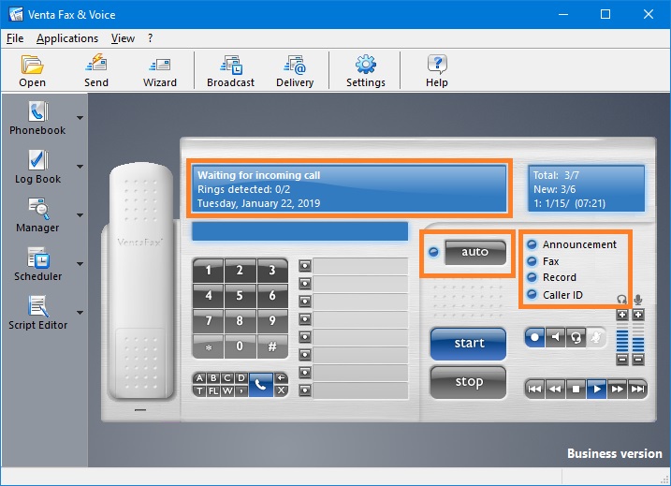
Task: Stop message playback with the square button
Action: [x=576, y=389]
